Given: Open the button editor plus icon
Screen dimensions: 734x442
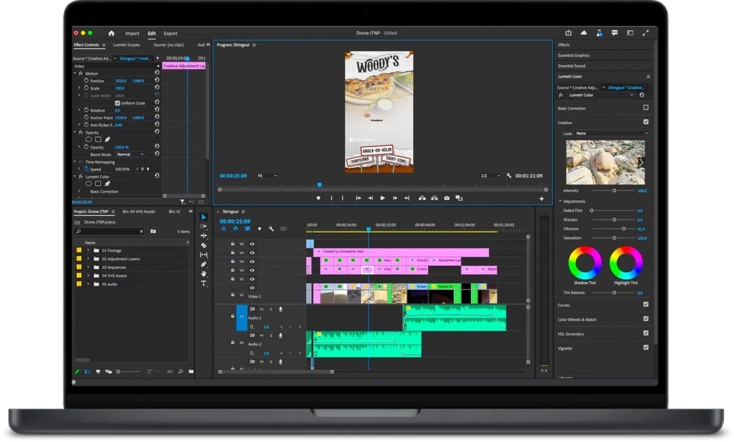Looking at the screenshot, I should point(541,199).
